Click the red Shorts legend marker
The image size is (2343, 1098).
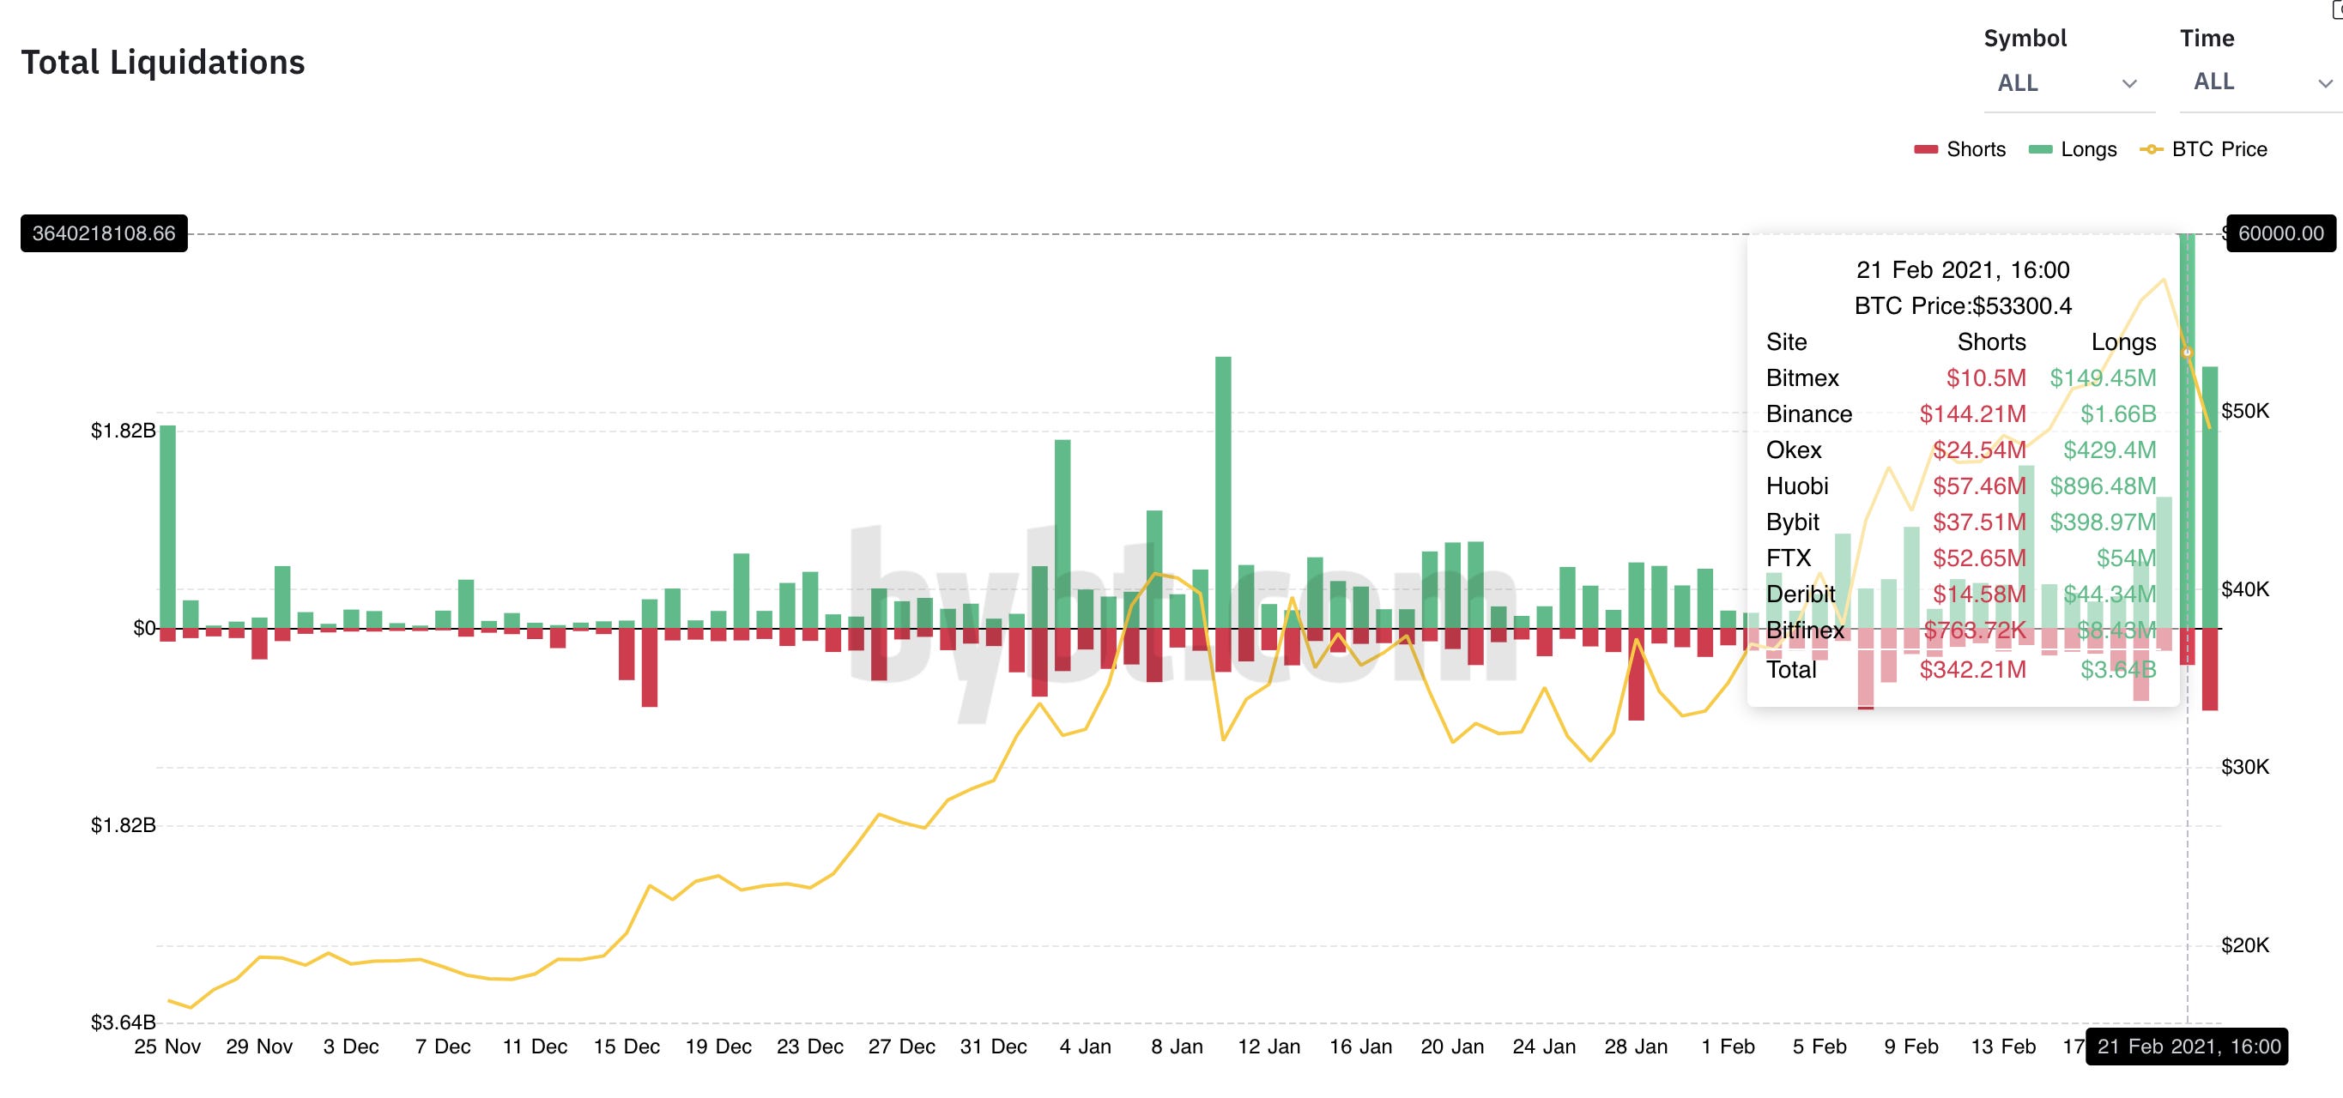(x=1926, y=149)
